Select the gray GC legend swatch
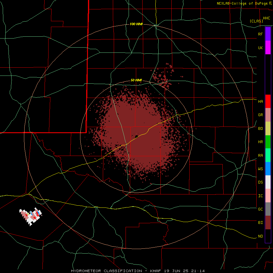 [x=268, y=209]
